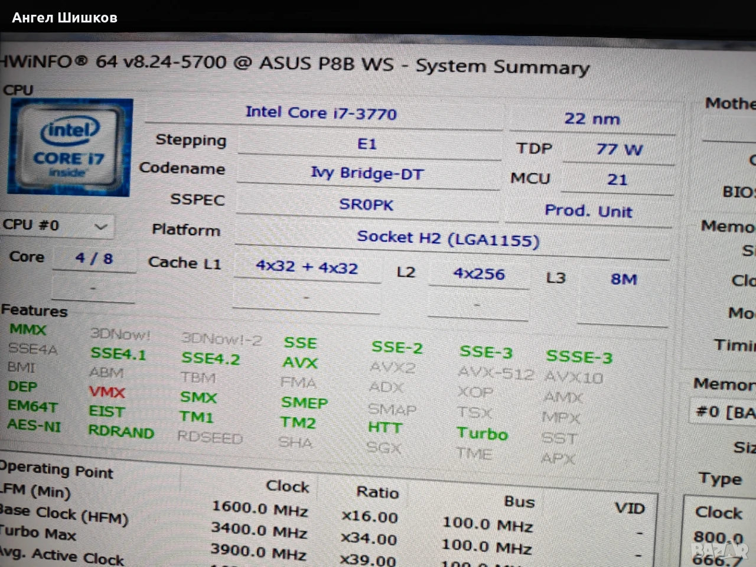756x567 pixels.
Task: Click the greyed-out SGX feature
Action: pos(383,447)
